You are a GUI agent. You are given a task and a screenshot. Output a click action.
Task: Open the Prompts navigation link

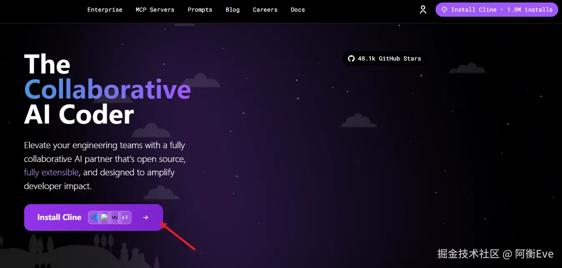click(200, 10)
